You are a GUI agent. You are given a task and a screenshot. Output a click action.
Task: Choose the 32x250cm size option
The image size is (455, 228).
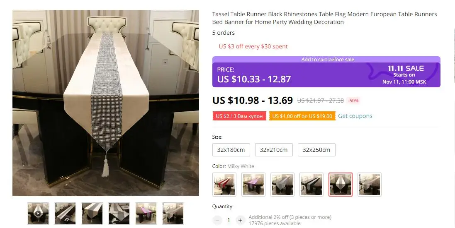pyautogui.click(x=316, y=150)
